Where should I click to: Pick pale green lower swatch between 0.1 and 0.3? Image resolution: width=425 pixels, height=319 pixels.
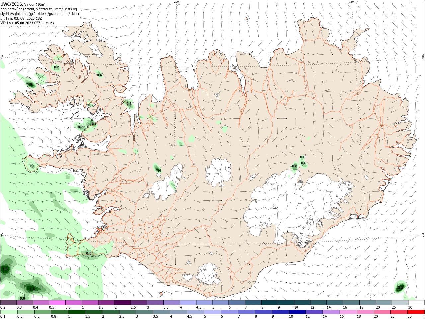coord(9,312)
